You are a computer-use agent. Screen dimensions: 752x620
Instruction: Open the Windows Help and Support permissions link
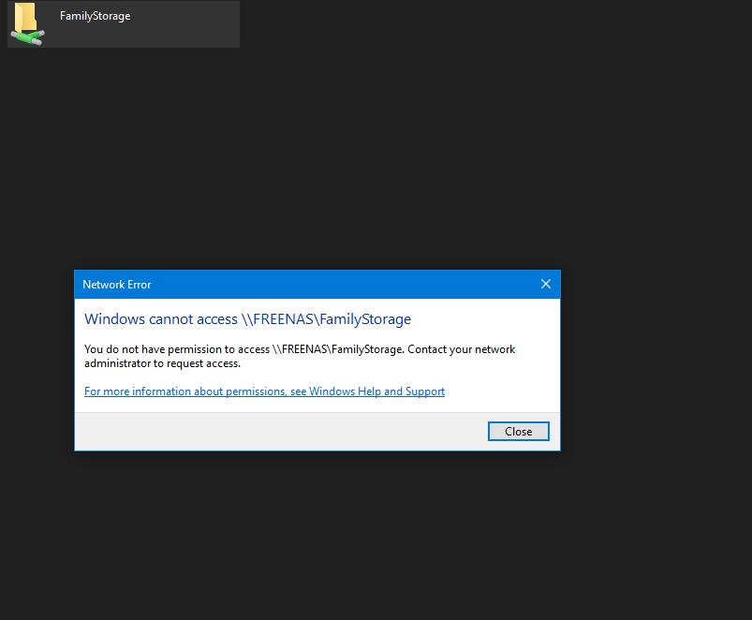[x=264, y=391]
